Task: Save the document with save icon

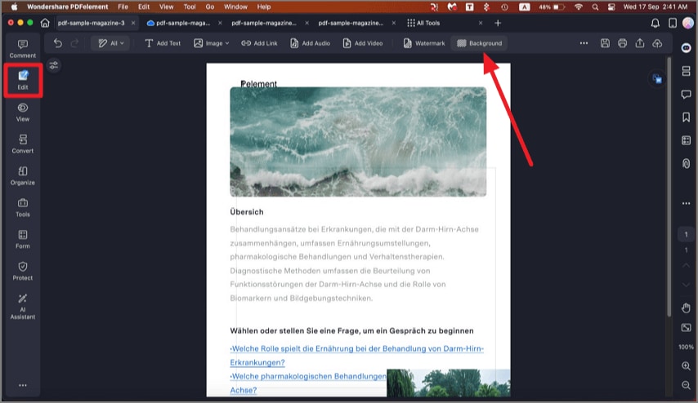Action: (605, 43)
